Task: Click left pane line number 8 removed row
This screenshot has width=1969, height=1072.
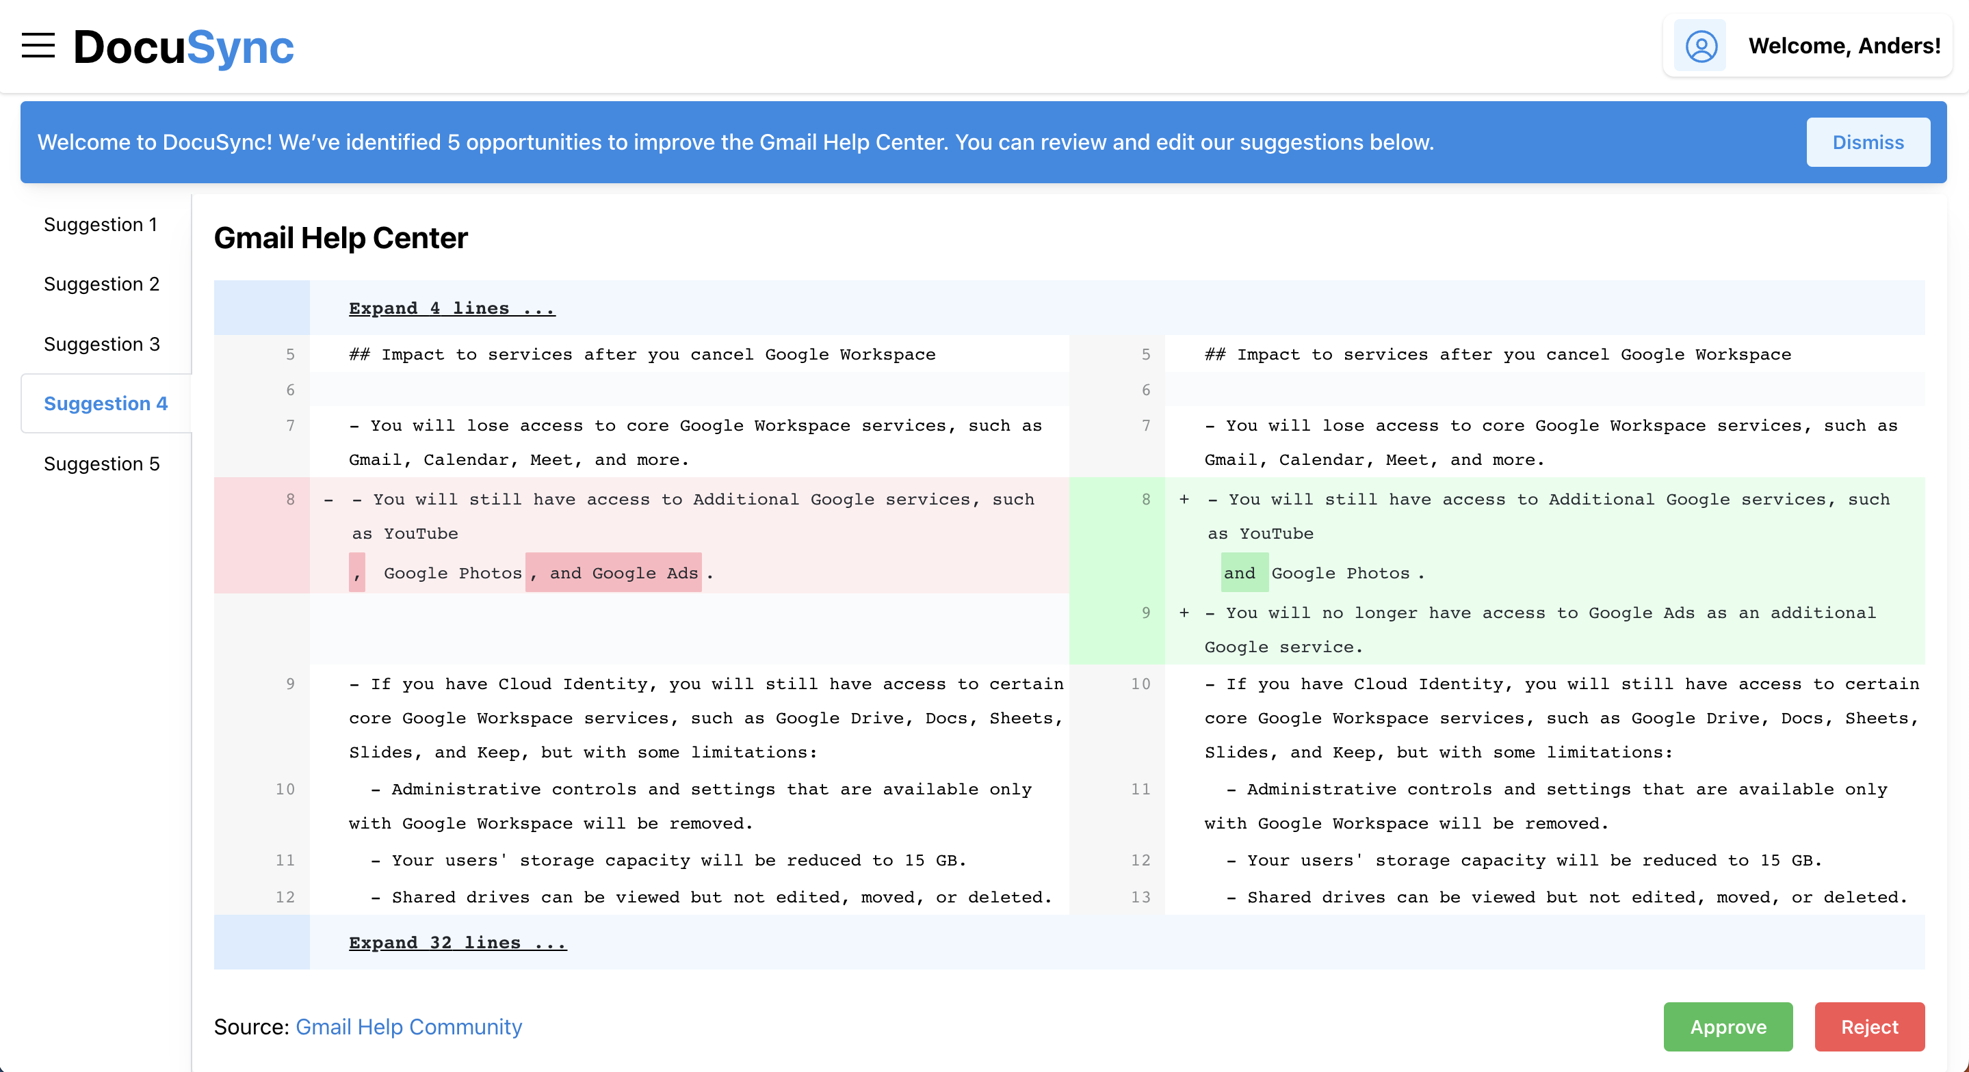Action: pos(291,500)
